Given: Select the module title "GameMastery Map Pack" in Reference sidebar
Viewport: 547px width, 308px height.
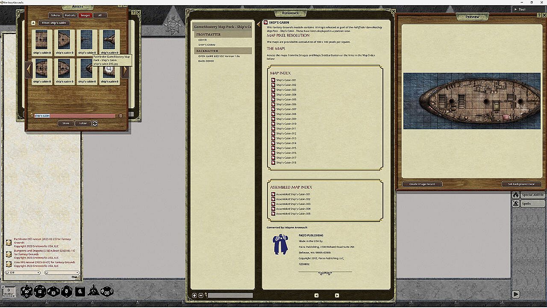Looking at the screenshot, I should click(223, 27).
